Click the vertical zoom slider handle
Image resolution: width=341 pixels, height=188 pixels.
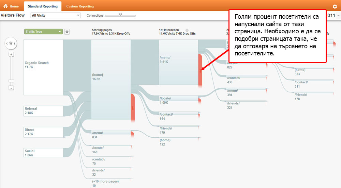click(x=11, y=81)
